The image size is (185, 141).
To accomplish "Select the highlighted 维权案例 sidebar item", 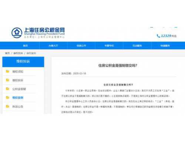I will [18, 98].
